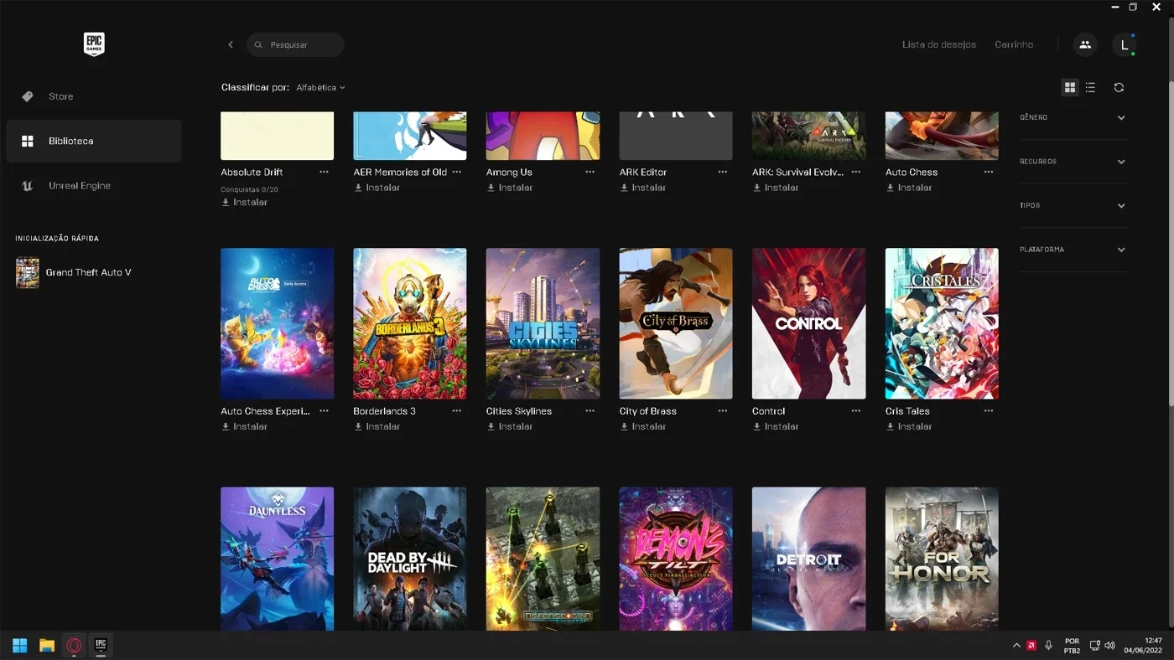
Task: Launch Grand Theft Auto V quick launch icon
Action: 28,272
